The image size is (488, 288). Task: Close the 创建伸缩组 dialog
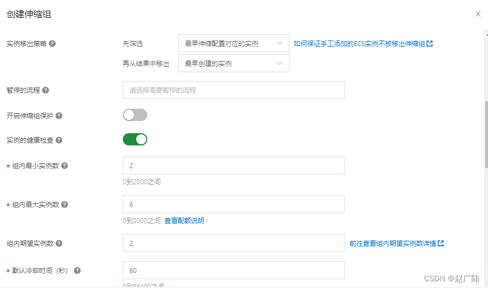click(x=478, y=14)
